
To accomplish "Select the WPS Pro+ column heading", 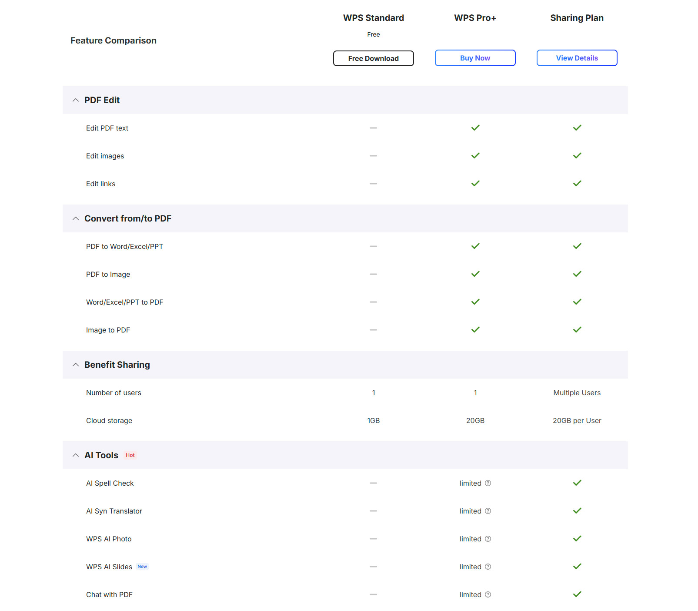I will (x=475, y=18).
